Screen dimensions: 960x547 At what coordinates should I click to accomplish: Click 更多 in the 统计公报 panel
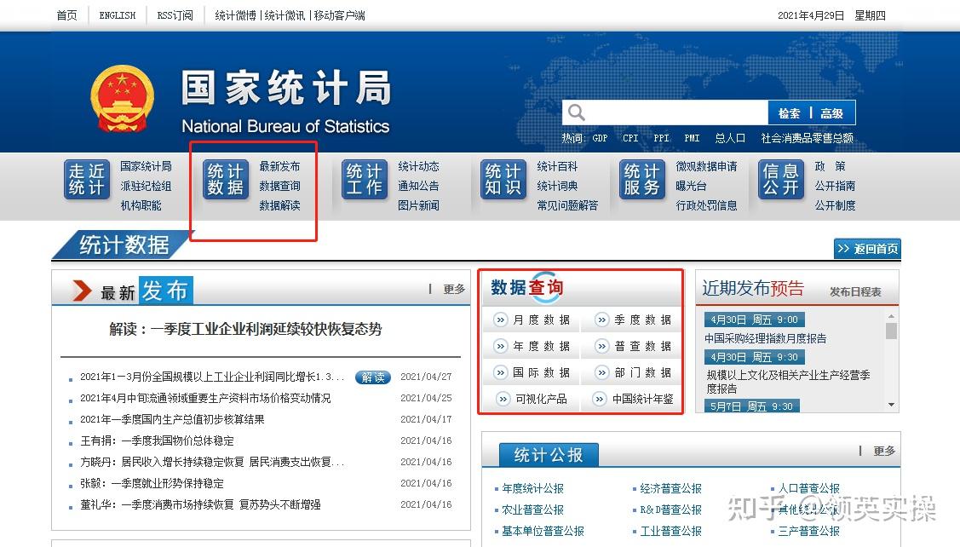point(884,452)
